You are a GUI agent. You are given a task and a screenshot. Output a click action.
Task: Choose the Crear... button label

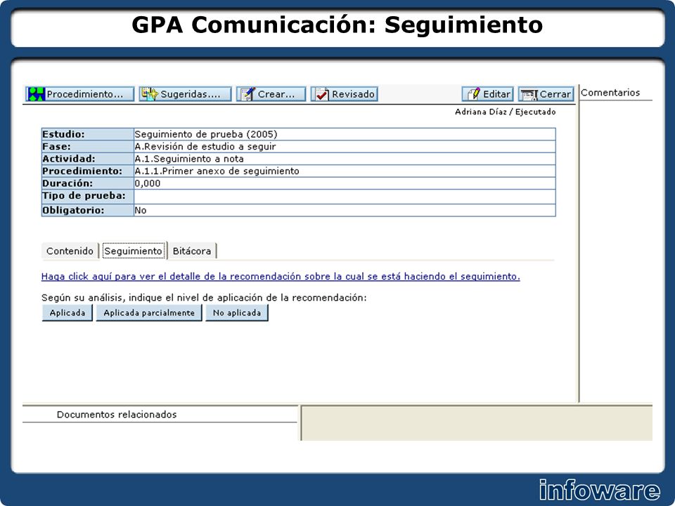[276, 94]
